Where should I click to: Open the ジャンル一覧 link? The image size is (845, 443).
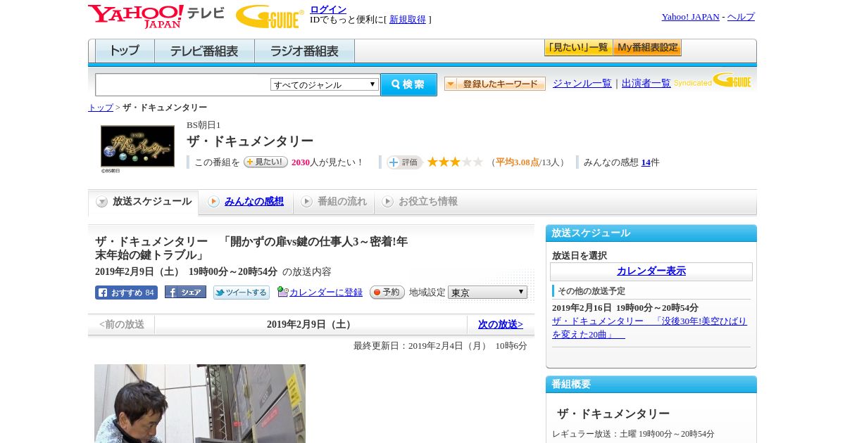click(x=582, y=84)
